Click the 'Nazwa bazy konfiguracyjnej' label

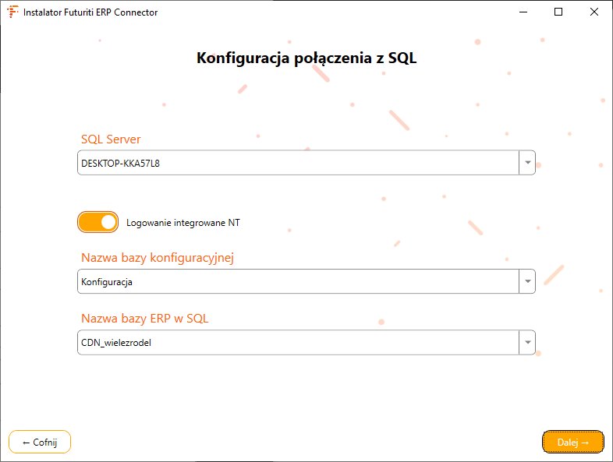[158, 258]
